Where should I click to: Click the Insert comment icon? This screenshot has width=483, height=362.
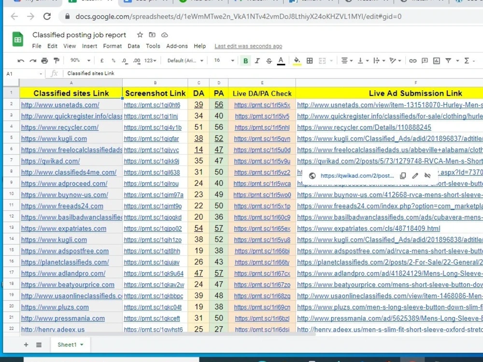[x=425, y=61]
